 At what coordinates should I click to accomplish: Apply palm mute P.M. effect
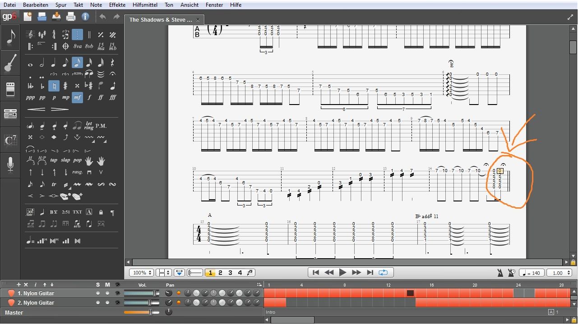click(101, 126)
